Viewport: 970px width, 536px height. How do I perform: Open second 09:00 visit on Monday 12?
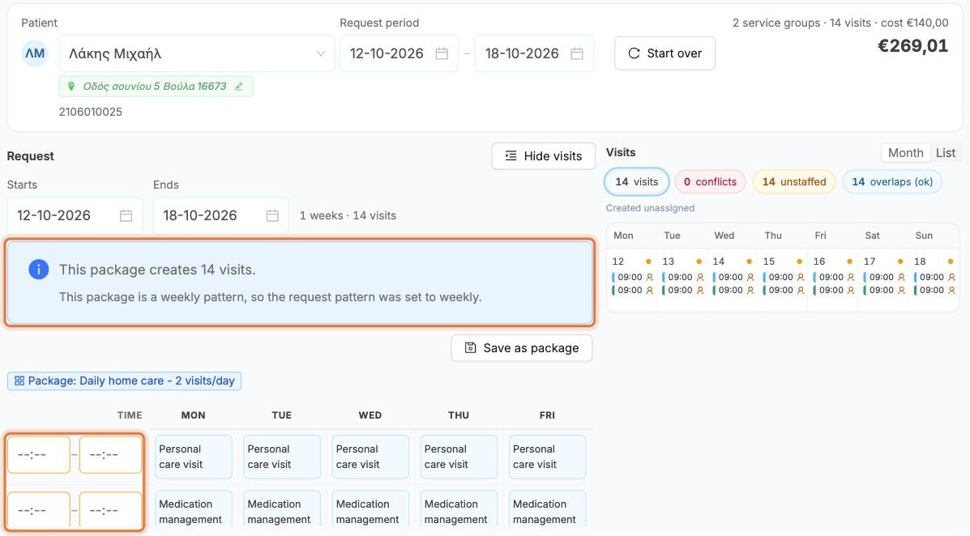pos(632,290)
